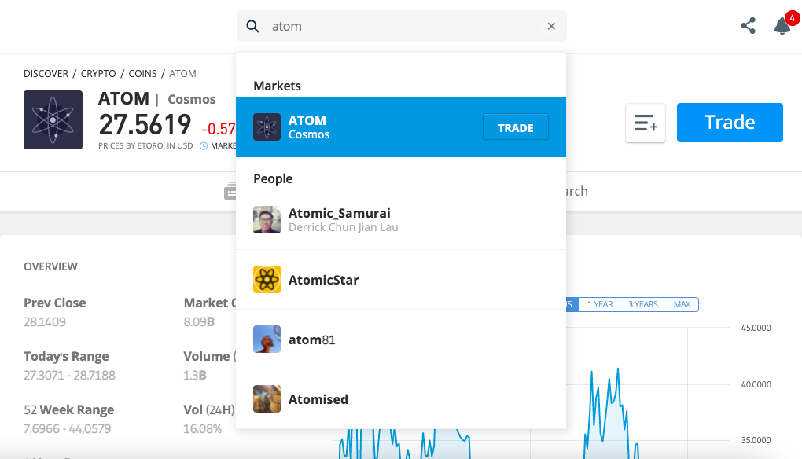Click Vol (24H) value 16.08%
802x459 pixels.
[x=203, y=429]
